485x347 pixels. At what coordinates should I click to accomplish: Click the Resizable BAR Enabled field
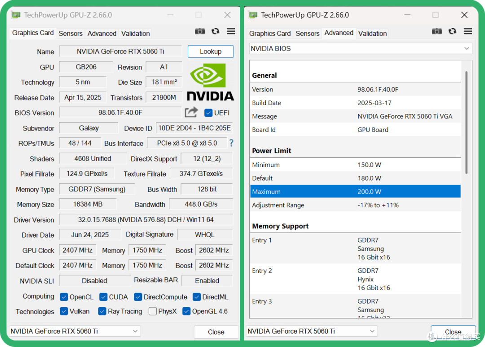tap(207, 281)
